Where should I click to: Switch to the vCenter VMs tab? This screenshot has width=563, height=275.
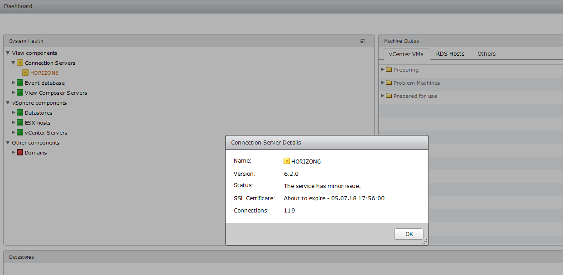(406, 54)
